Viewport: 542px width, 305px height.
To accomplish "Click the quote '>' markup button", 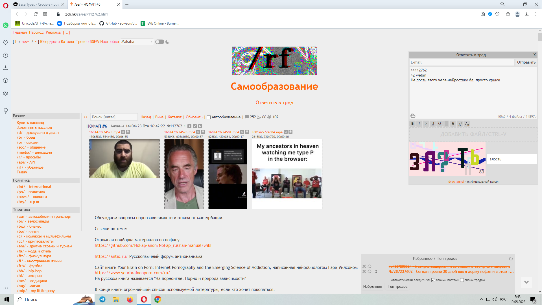I will [426, 124].
